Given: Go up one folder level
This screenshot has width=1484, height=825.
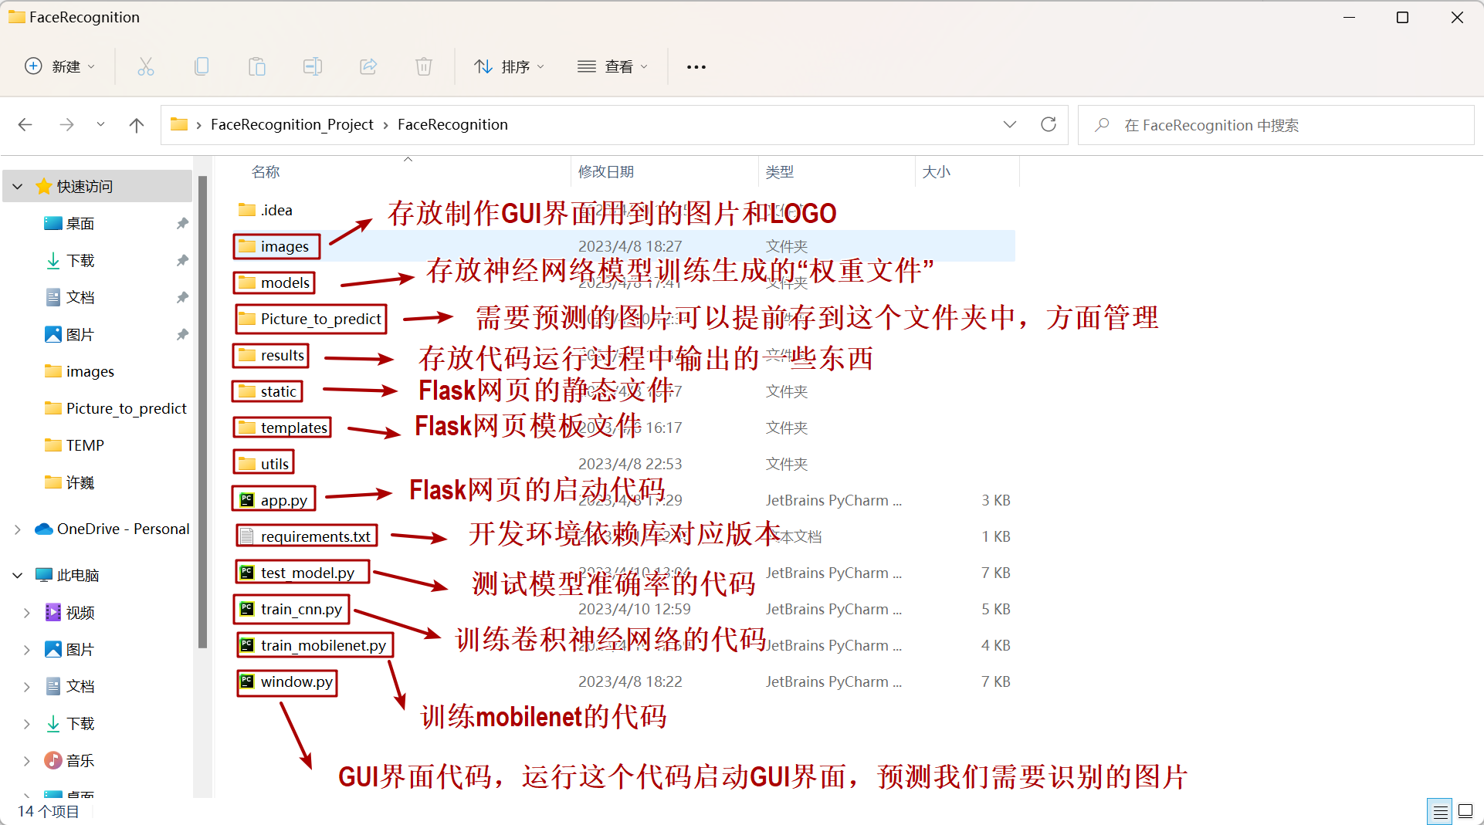Looking at the screenshot, I should coord(137,124).
